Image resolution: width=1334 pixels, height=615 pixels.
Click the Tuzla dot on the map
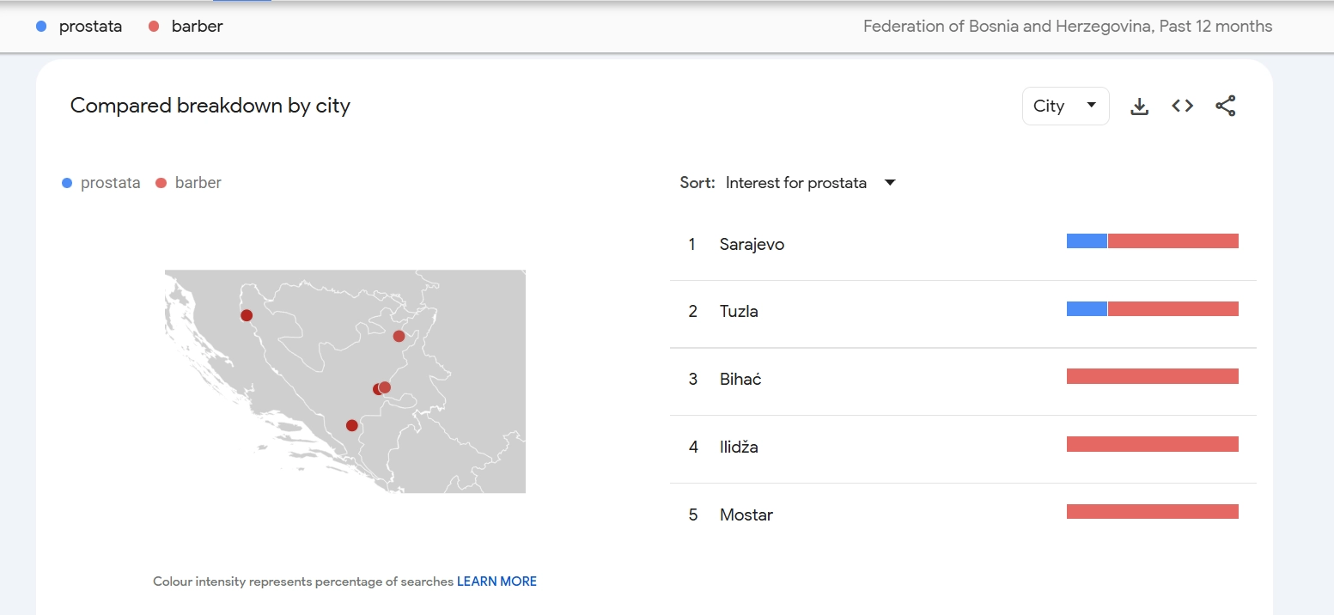(x=399, y=336)
